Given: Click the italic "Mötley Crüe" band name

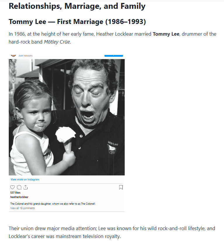Looking at the screenshot, I should pyautogui.click(x=57, y=42).
